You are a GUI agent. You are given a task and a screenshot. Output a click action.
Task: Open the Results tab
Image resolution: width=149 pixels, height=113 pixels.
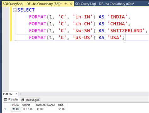[x=11, y=100]
